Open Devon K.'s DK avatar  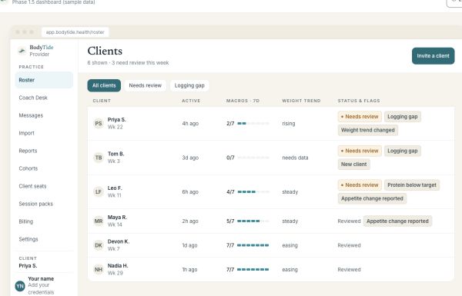point(99,245)
